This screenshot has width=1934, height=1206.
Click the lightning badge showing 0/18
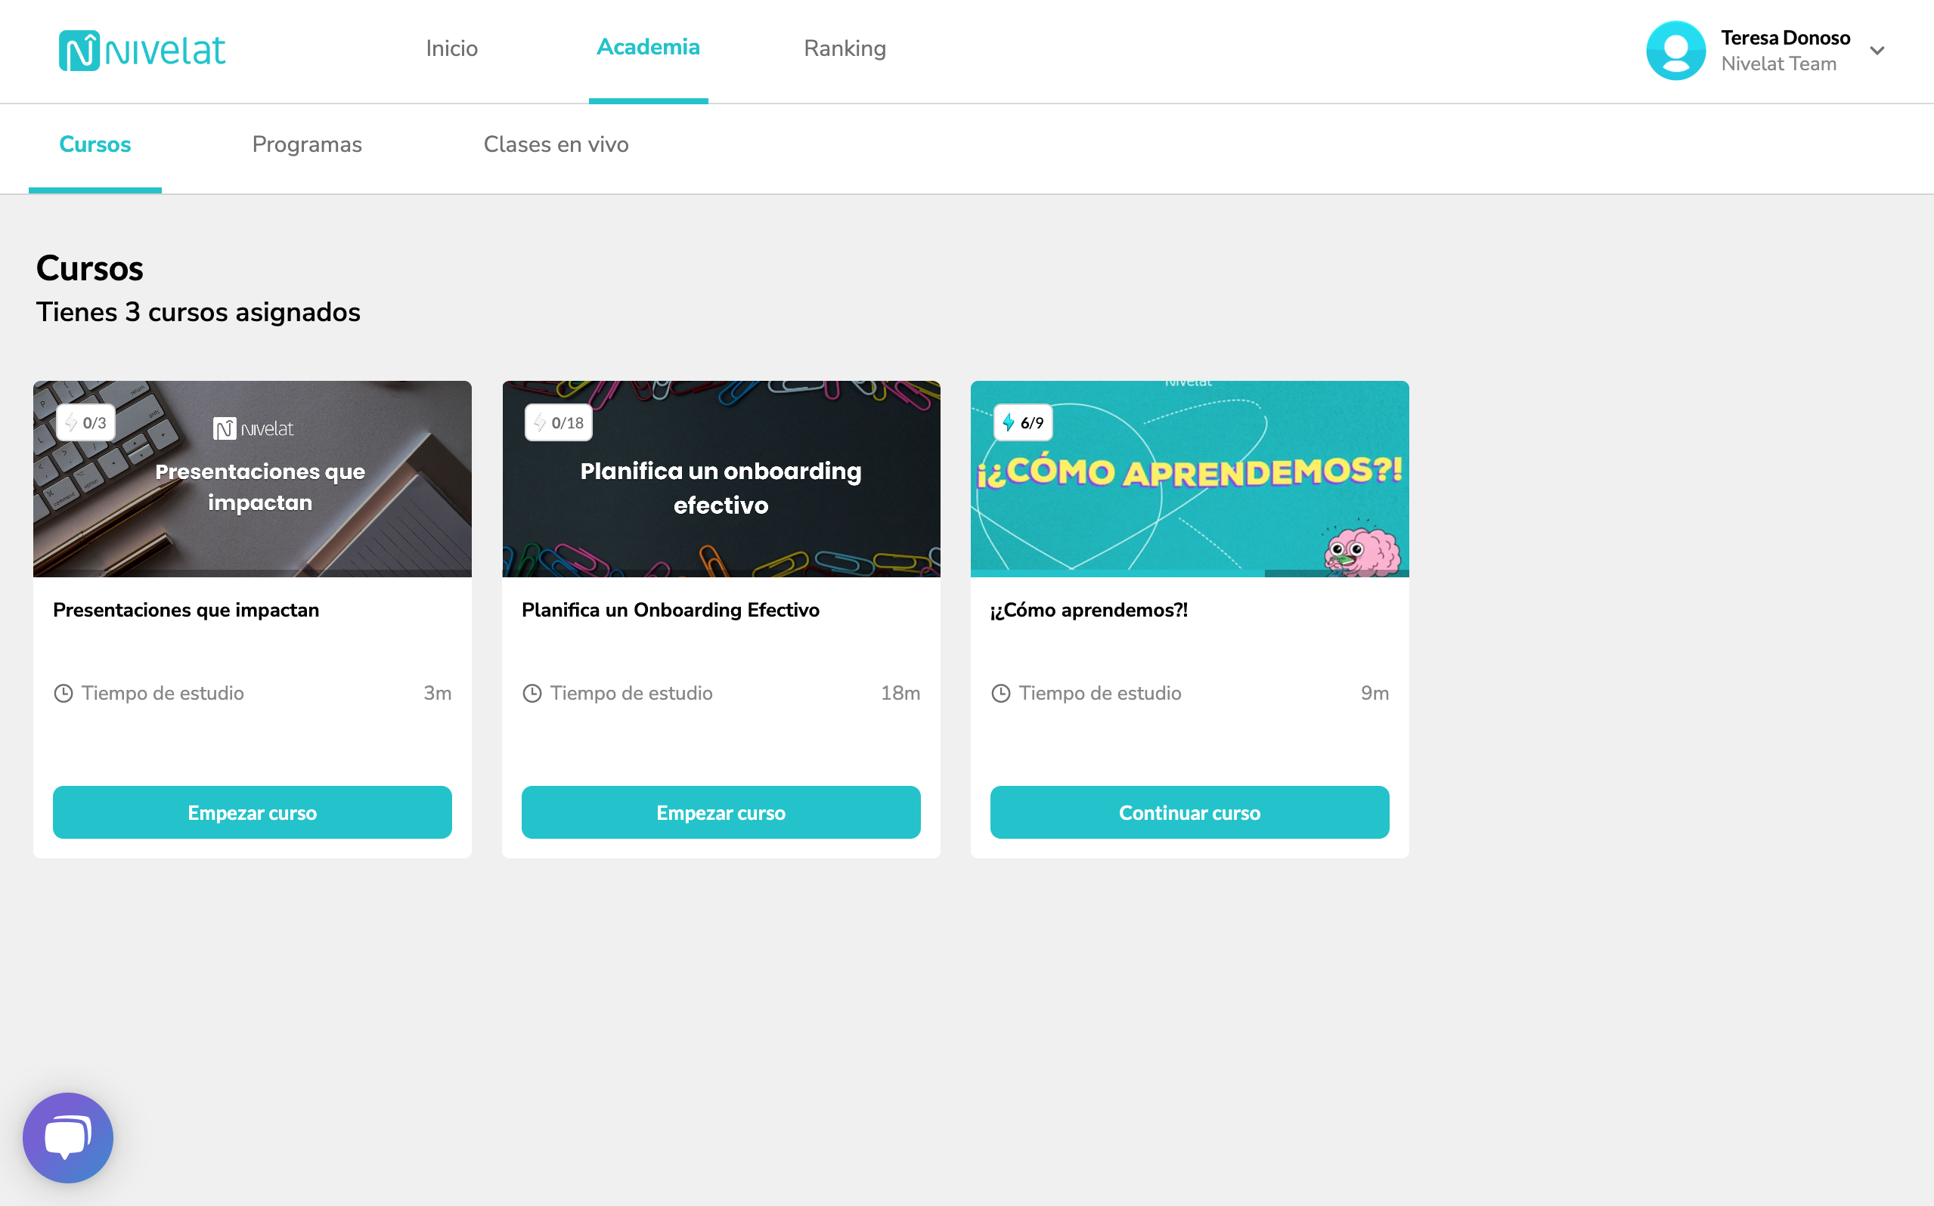point(558,422)
